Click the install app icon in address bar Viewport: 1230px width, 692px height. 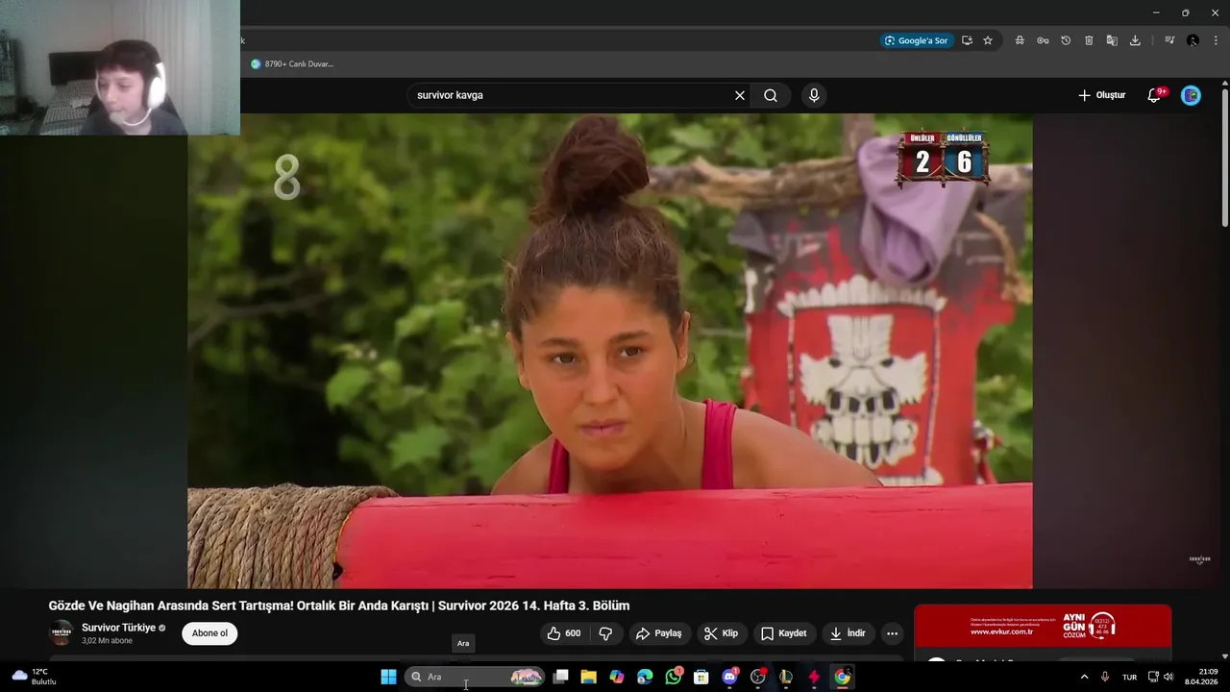pos(967,40)
